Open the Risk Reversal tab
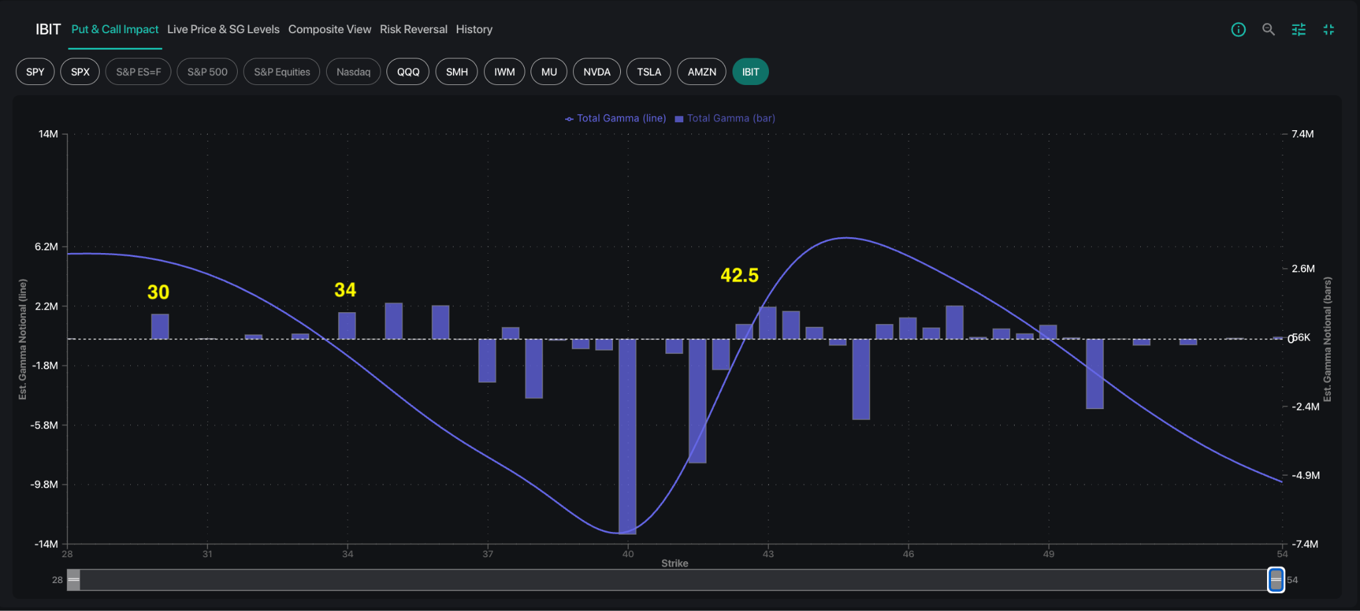 coord(414,29)
